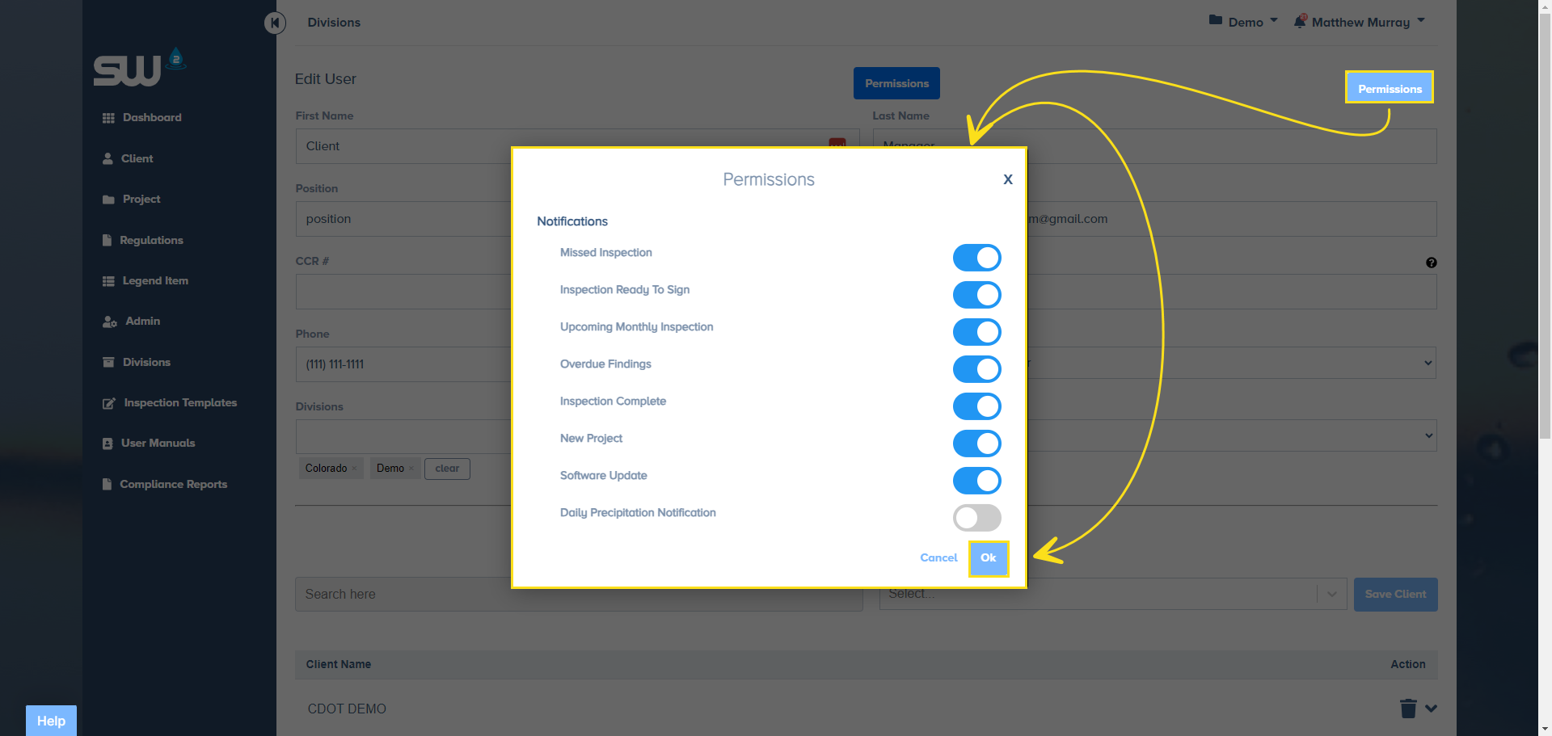This screenshot has width=1552, height=736.
Task: Enable Daily Precipitation Notification toggle
Action: coord(976,518)
